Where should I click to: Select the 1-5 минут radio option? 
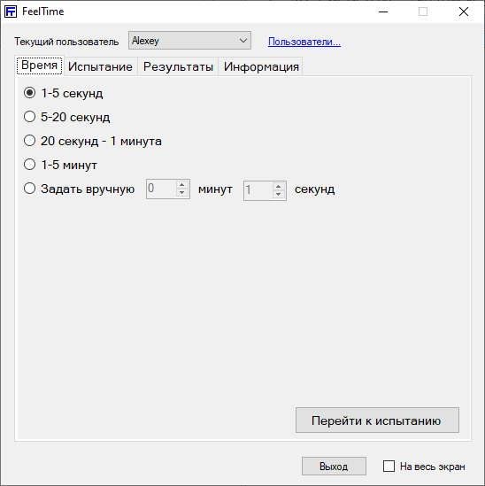[x=30, y=165]
